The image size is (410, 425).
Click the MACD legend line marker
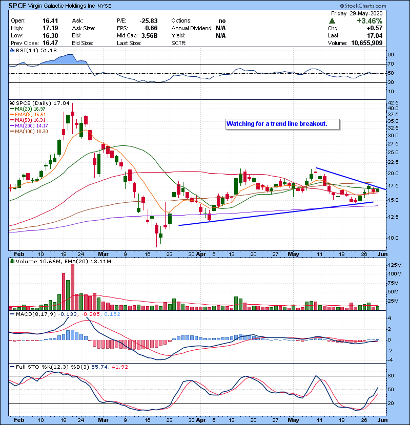click(12, 314)
